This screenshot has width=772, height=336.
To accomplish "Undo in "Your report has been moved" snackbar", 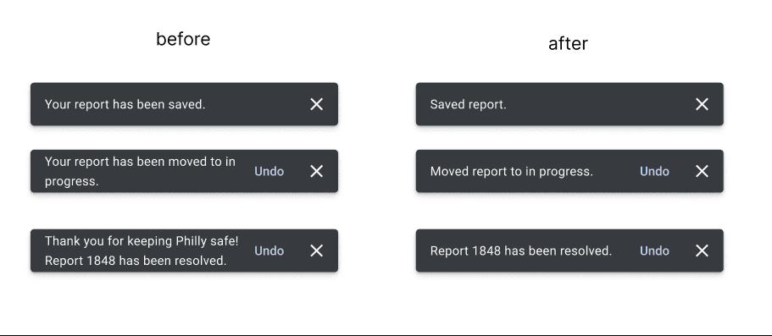I will coord(269,171).
